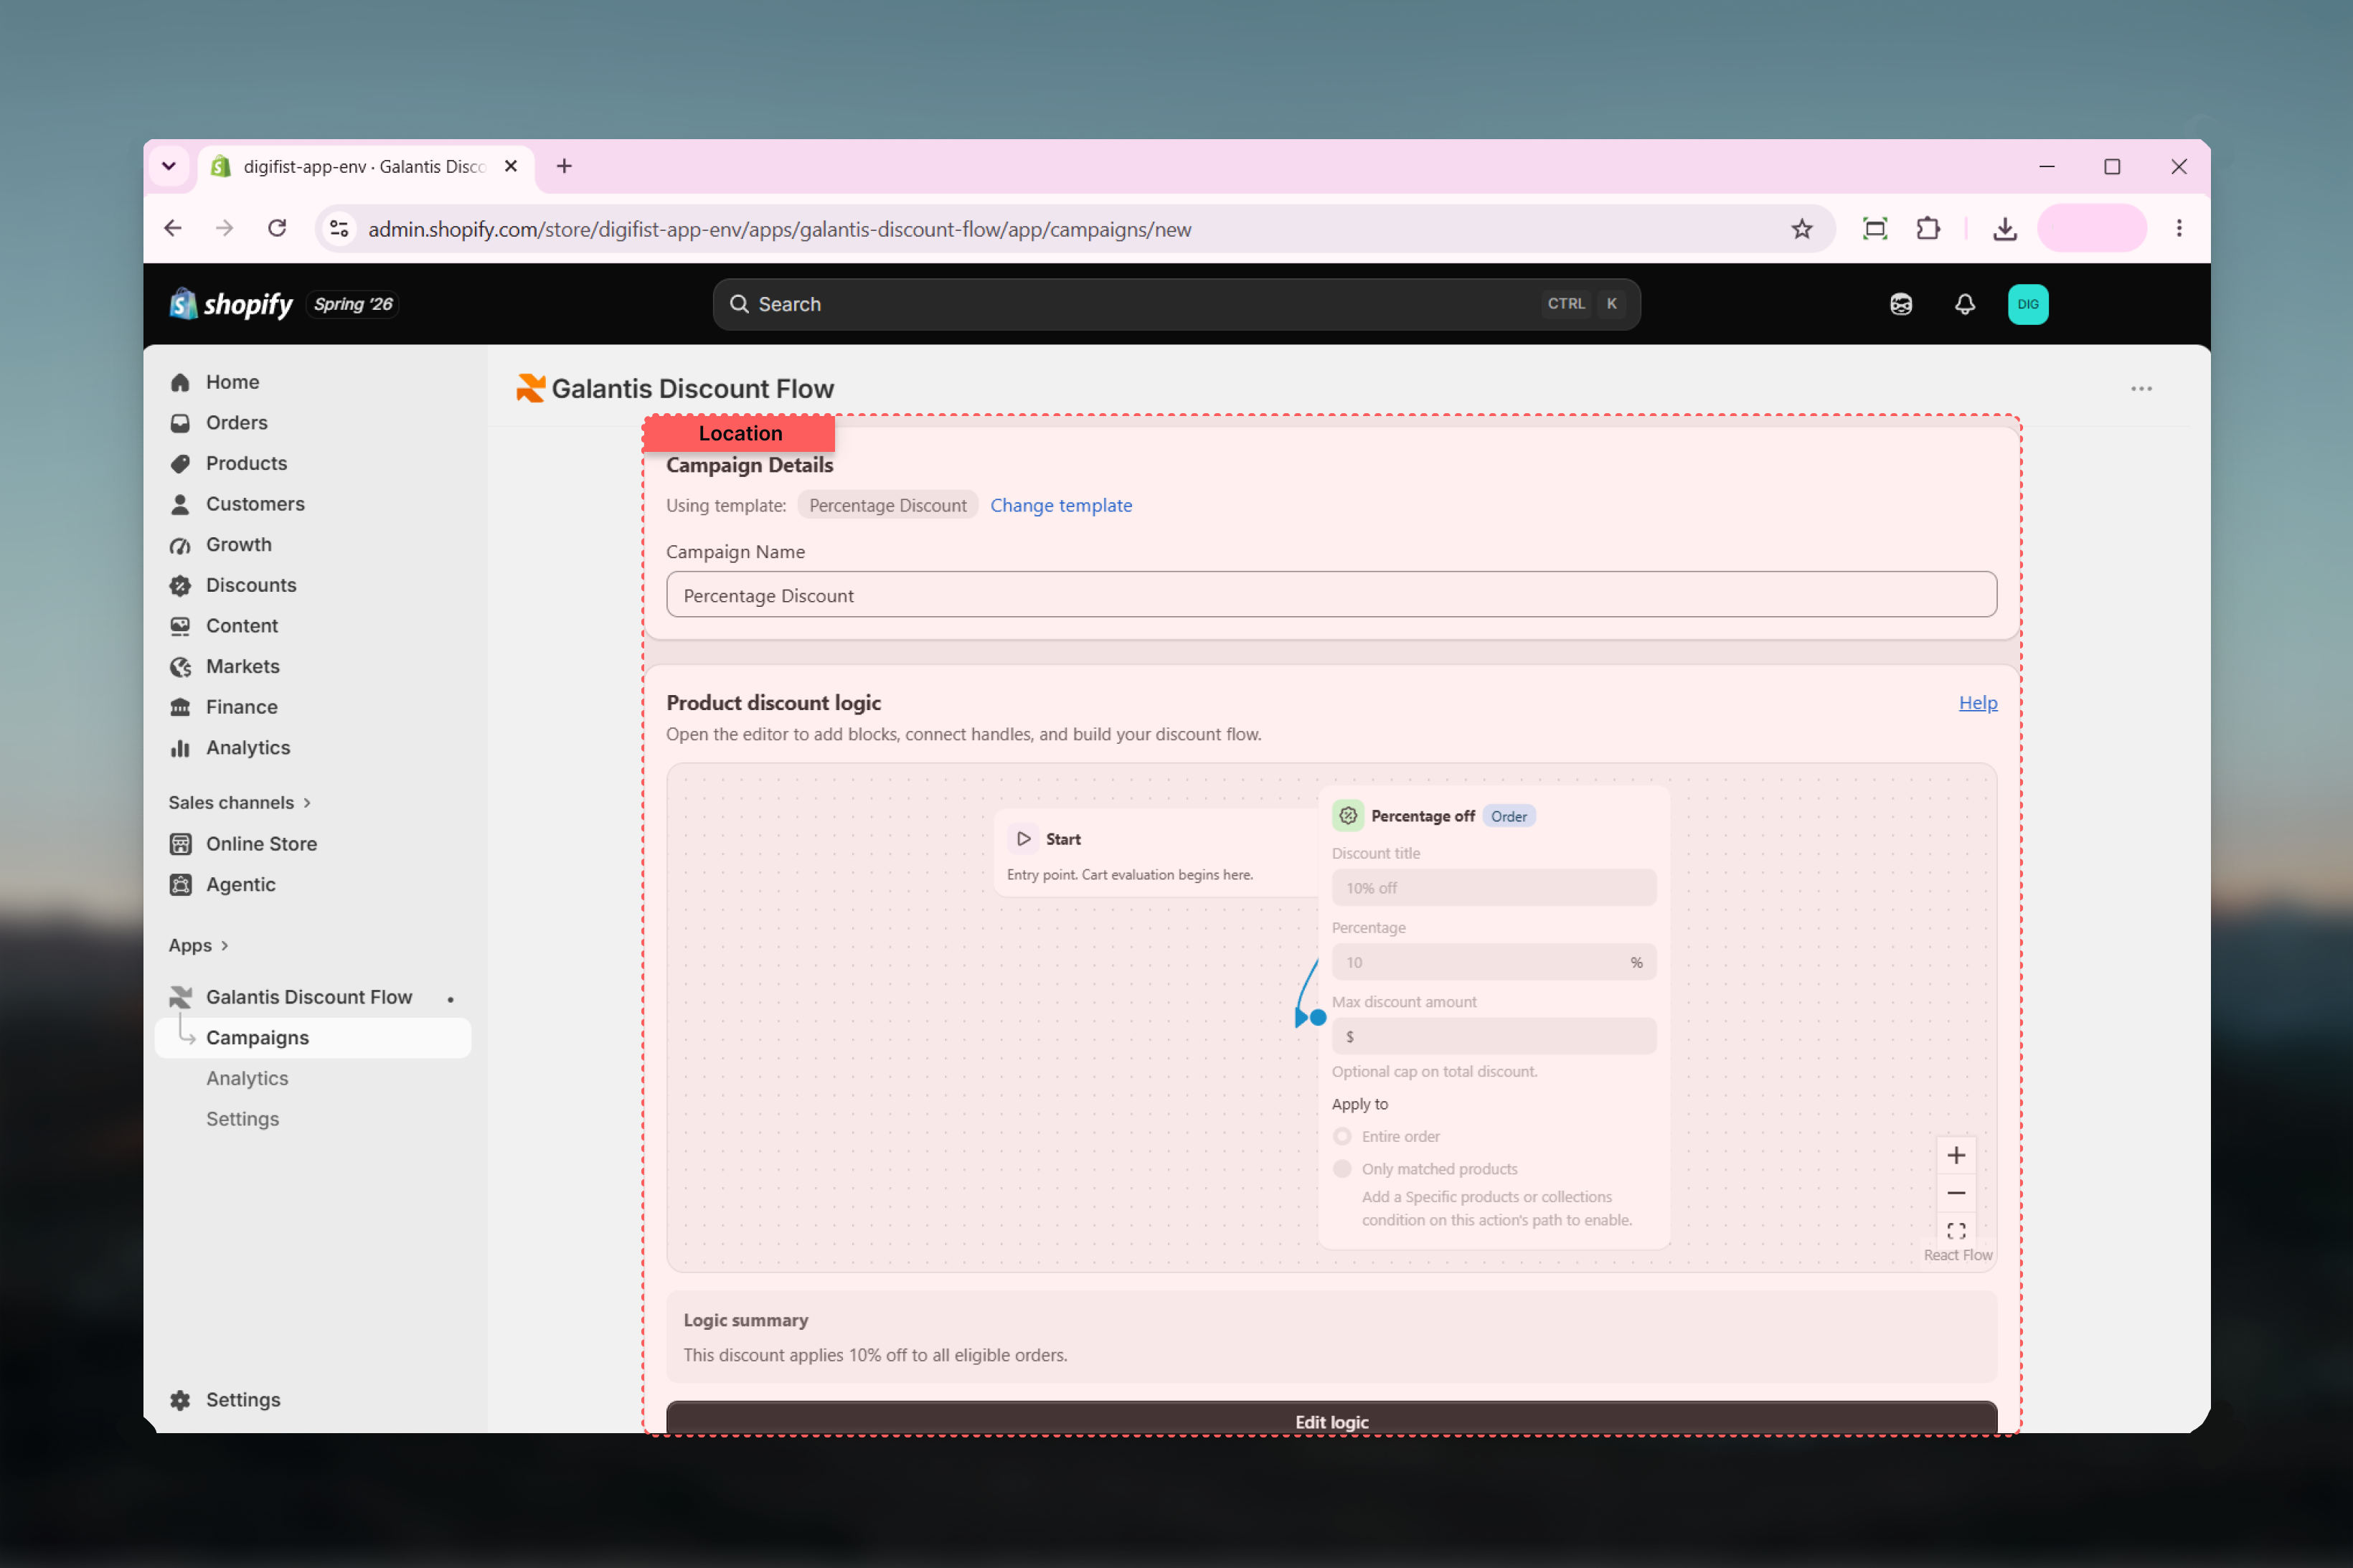Click the Percentage off action icon

tap(1347, 816)
